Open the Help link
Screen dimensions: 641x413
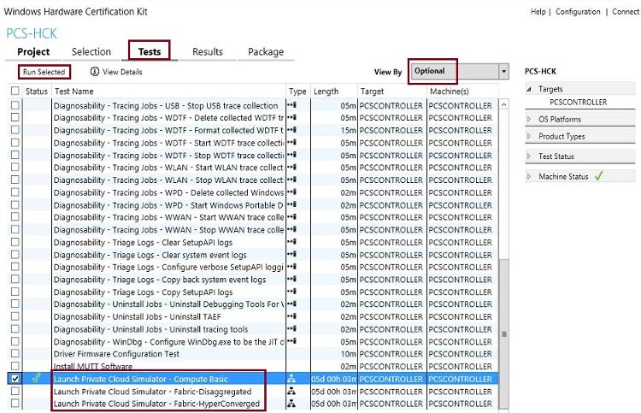pyautogui.click(x=538, y=11)
